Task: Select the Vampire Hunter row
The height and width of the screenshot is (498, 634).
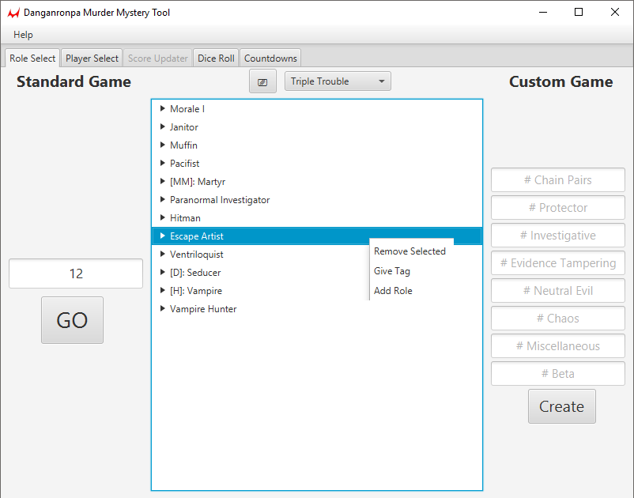Action: [x=316, y=309]
